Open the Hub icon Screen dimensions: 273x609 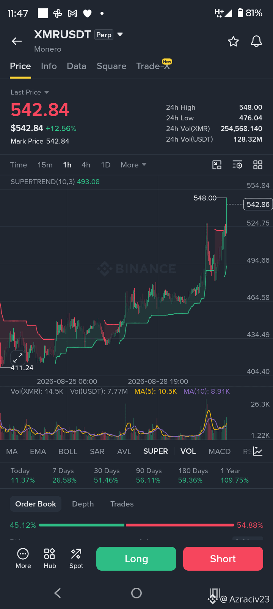[50, 559]
